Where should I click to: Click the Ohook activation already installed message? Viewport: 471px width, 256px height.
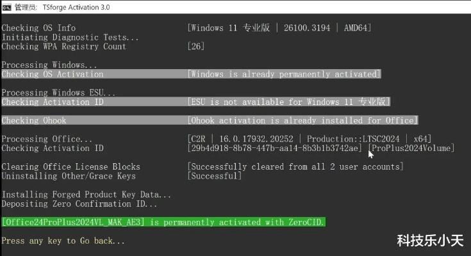click(302, 120)
